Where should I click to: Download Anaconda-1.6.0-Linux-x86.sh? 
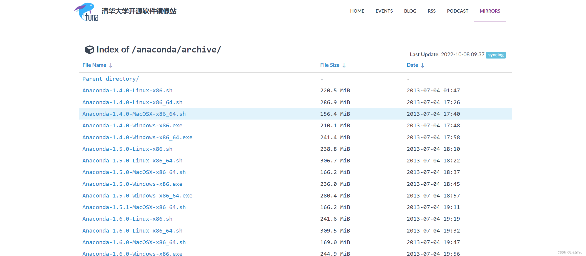point(127,219)
